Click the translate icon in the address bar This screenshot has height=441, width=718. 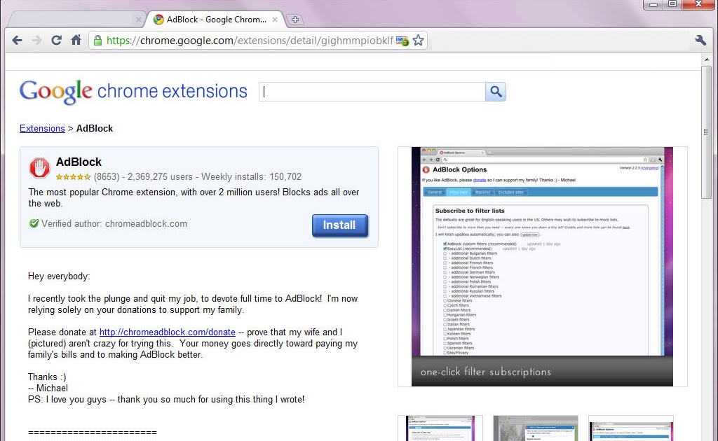coord(402,41)
